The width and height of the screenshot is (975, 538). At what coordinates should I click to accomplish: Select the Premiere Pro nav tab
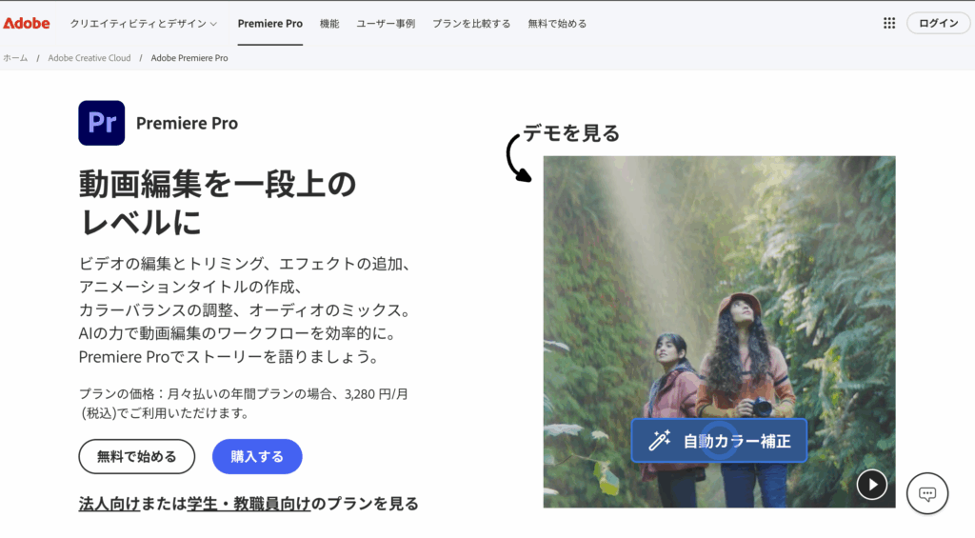(x=269, y=24)
